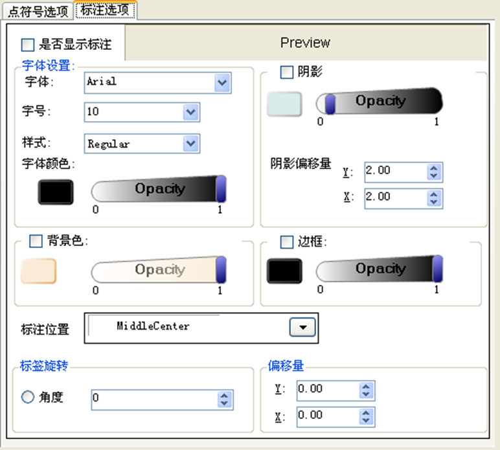Open the 字体 Arial font dropdown
This screenshot has height=450, width=500.
coord(222,82)
